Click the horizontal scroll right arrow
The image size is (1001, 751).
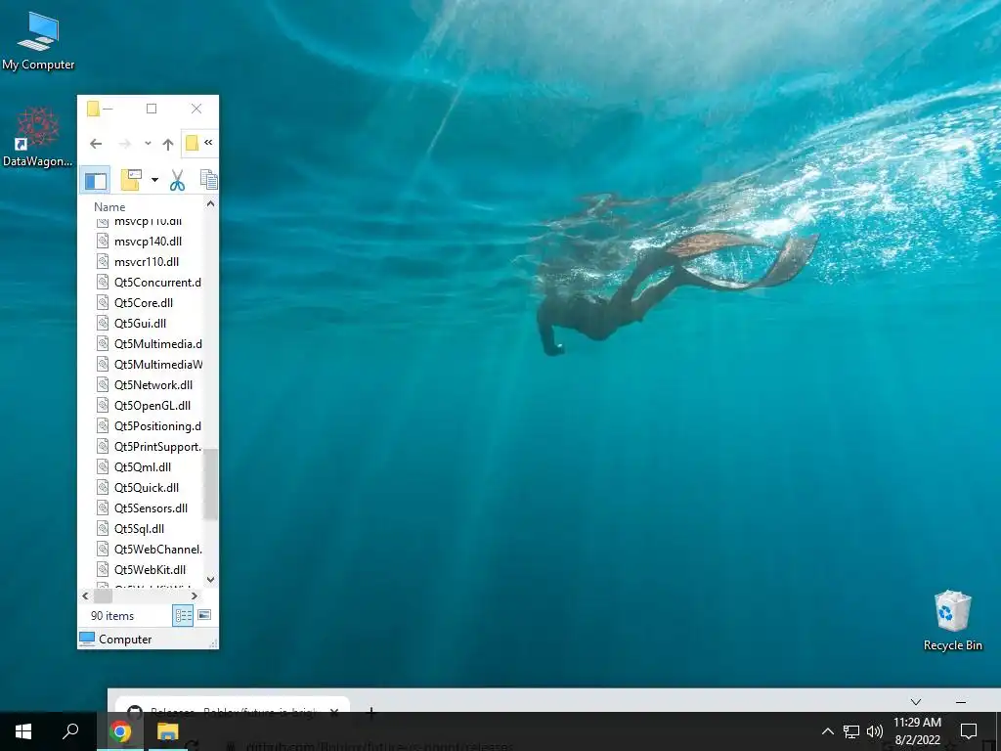coord(195,596)
